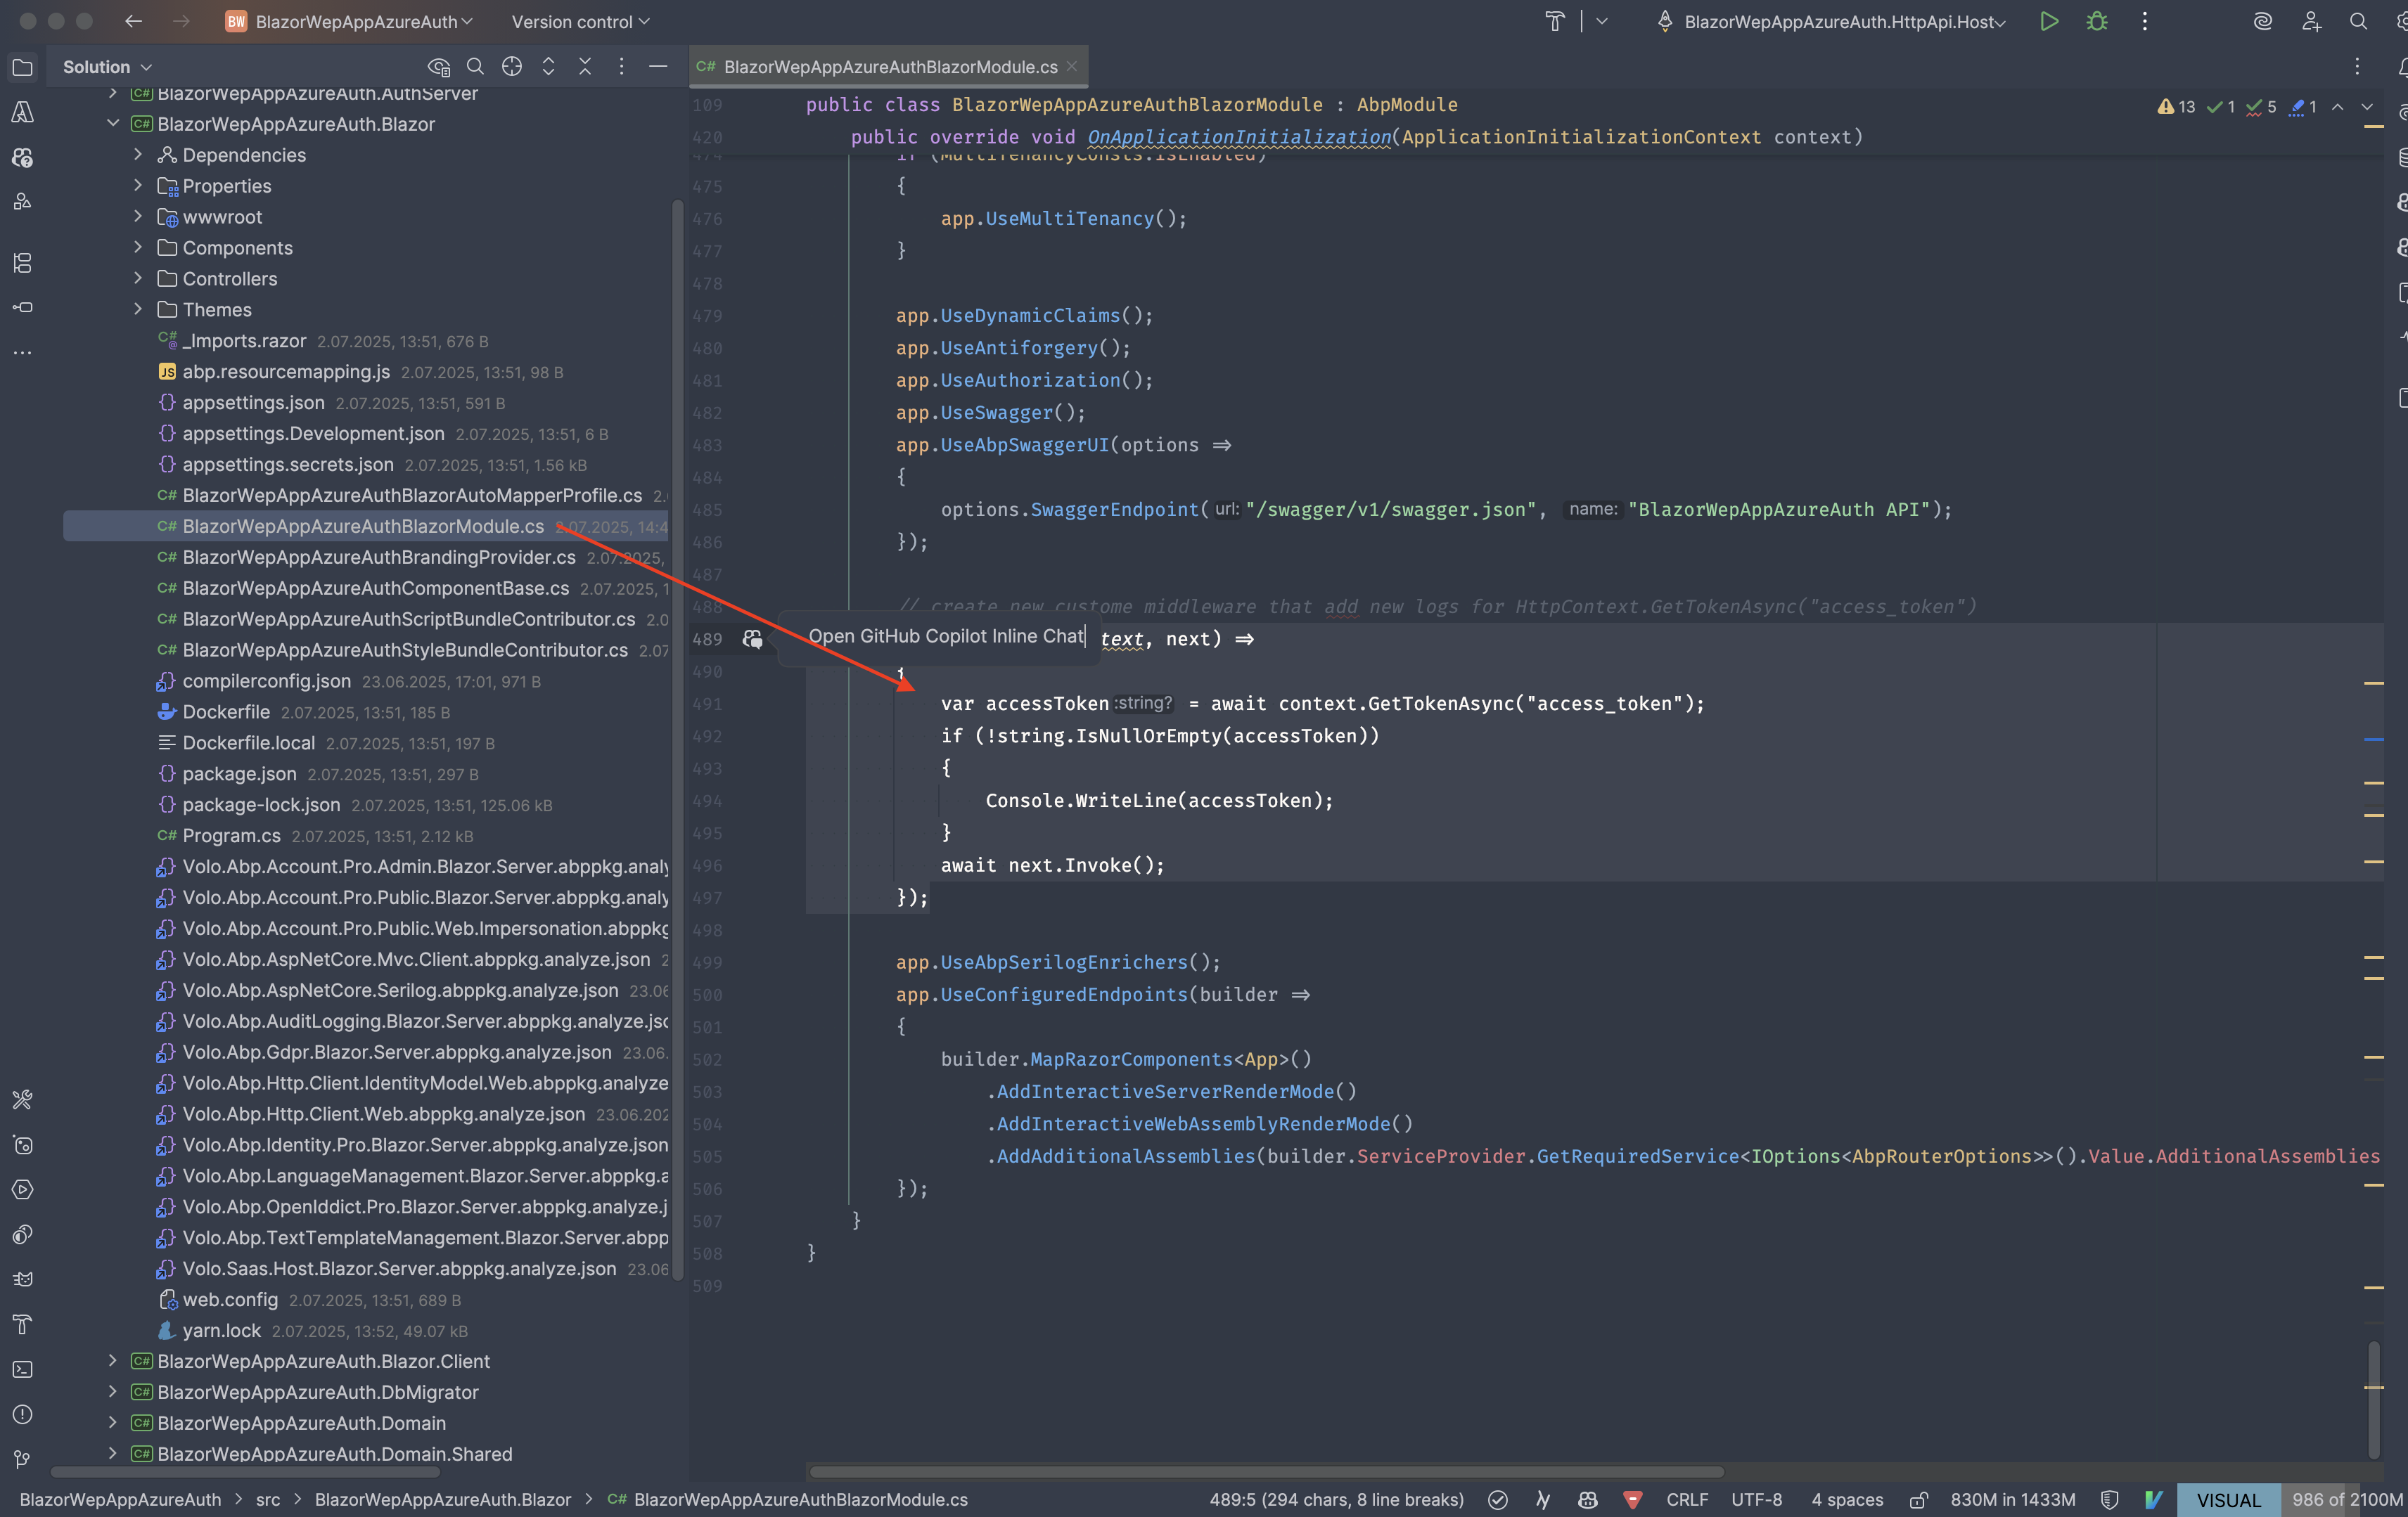Image resolution: width=2408 pixels, height=1517 pixels.
Task: Open Program.cs in the solution tree
Action: pos(231,837)
